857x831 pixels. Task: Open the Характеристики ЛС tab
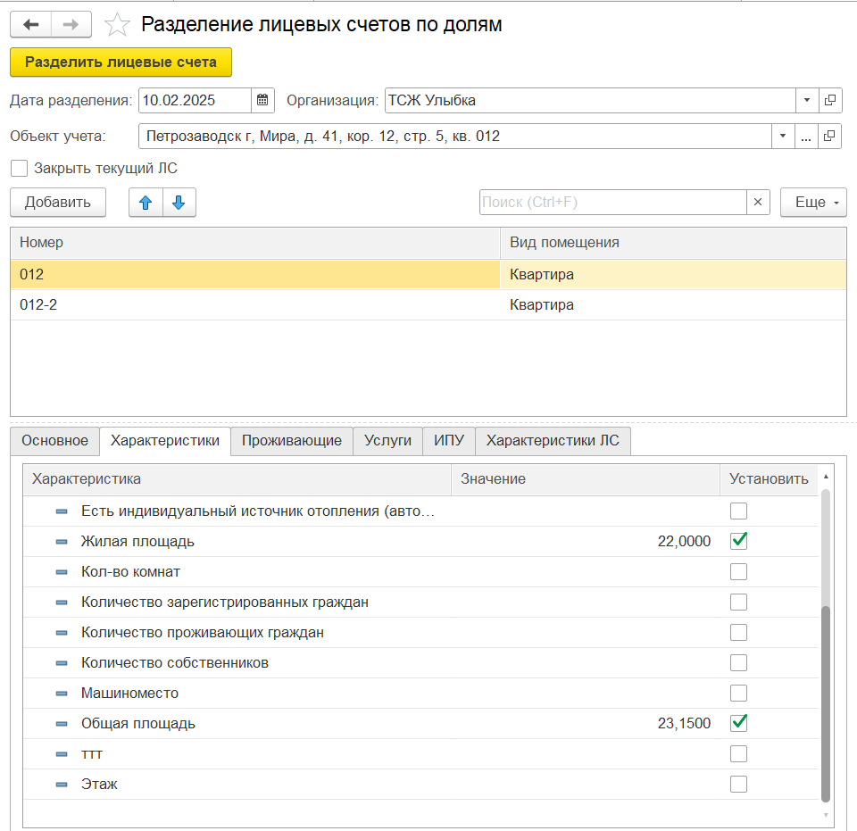pos(553,441)
